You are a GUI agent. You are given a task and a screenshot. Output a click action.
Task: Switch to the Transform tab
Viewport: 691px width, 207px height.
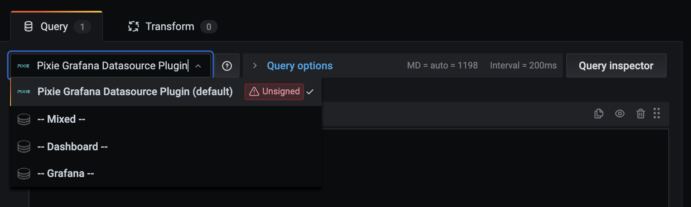click(x=170, y=27)
